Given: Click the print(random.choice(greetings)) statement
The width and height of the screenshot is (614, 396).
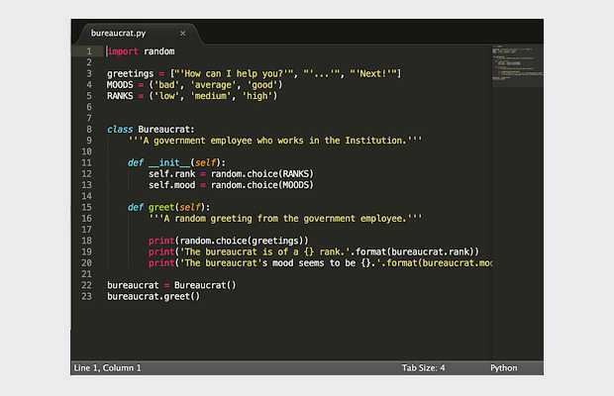Looking at the screenshot, I should [229, 241].
